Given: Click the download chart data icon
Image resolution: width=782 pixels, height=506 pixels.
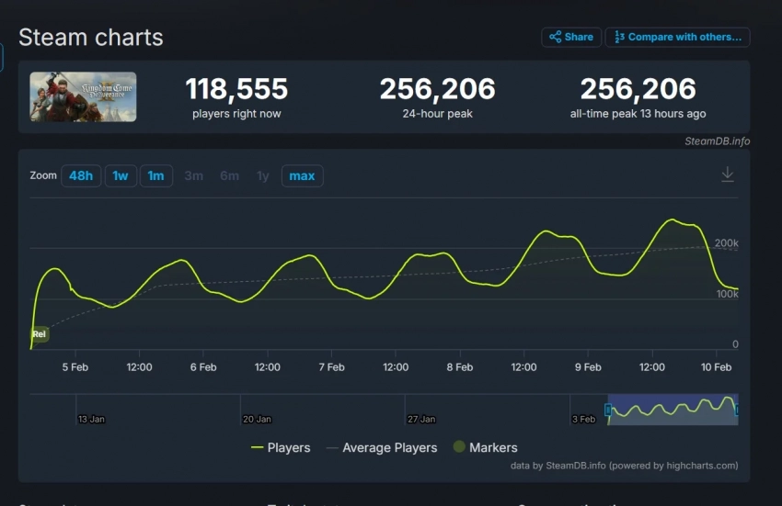Looking at the screenshot, I should (x=727, y=174).
